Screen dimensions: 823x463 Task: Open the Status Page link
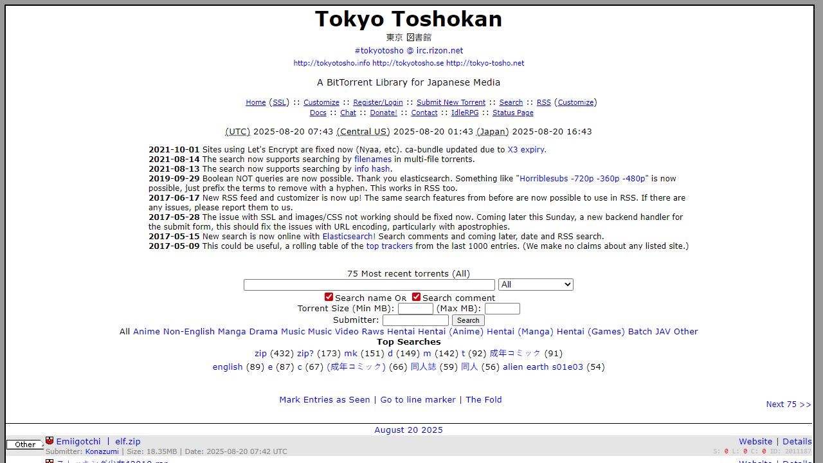pyautogui.click(x=513, y=113)
